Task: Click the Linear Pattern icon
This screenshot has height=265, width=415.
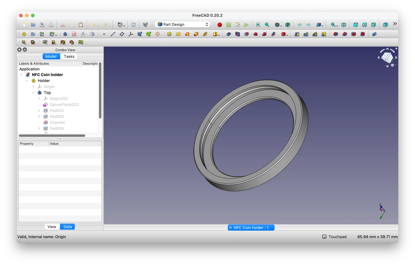Action: point(306,34)
